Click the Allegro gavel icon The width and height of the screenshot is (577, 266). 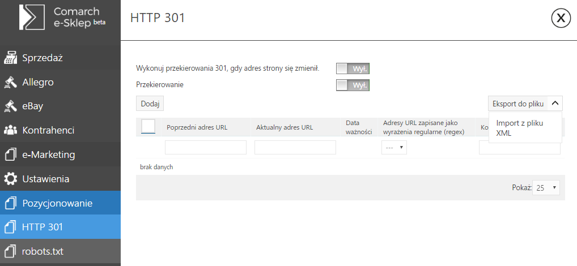tap(10, 82)
